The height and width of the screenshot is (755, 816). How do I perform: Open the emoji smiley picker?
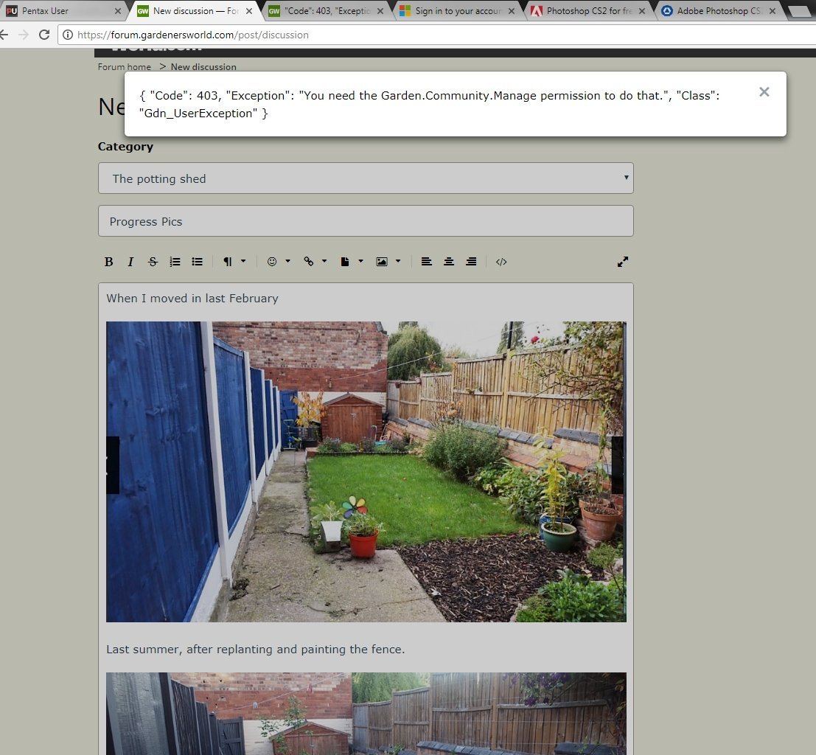click(272, 262)
